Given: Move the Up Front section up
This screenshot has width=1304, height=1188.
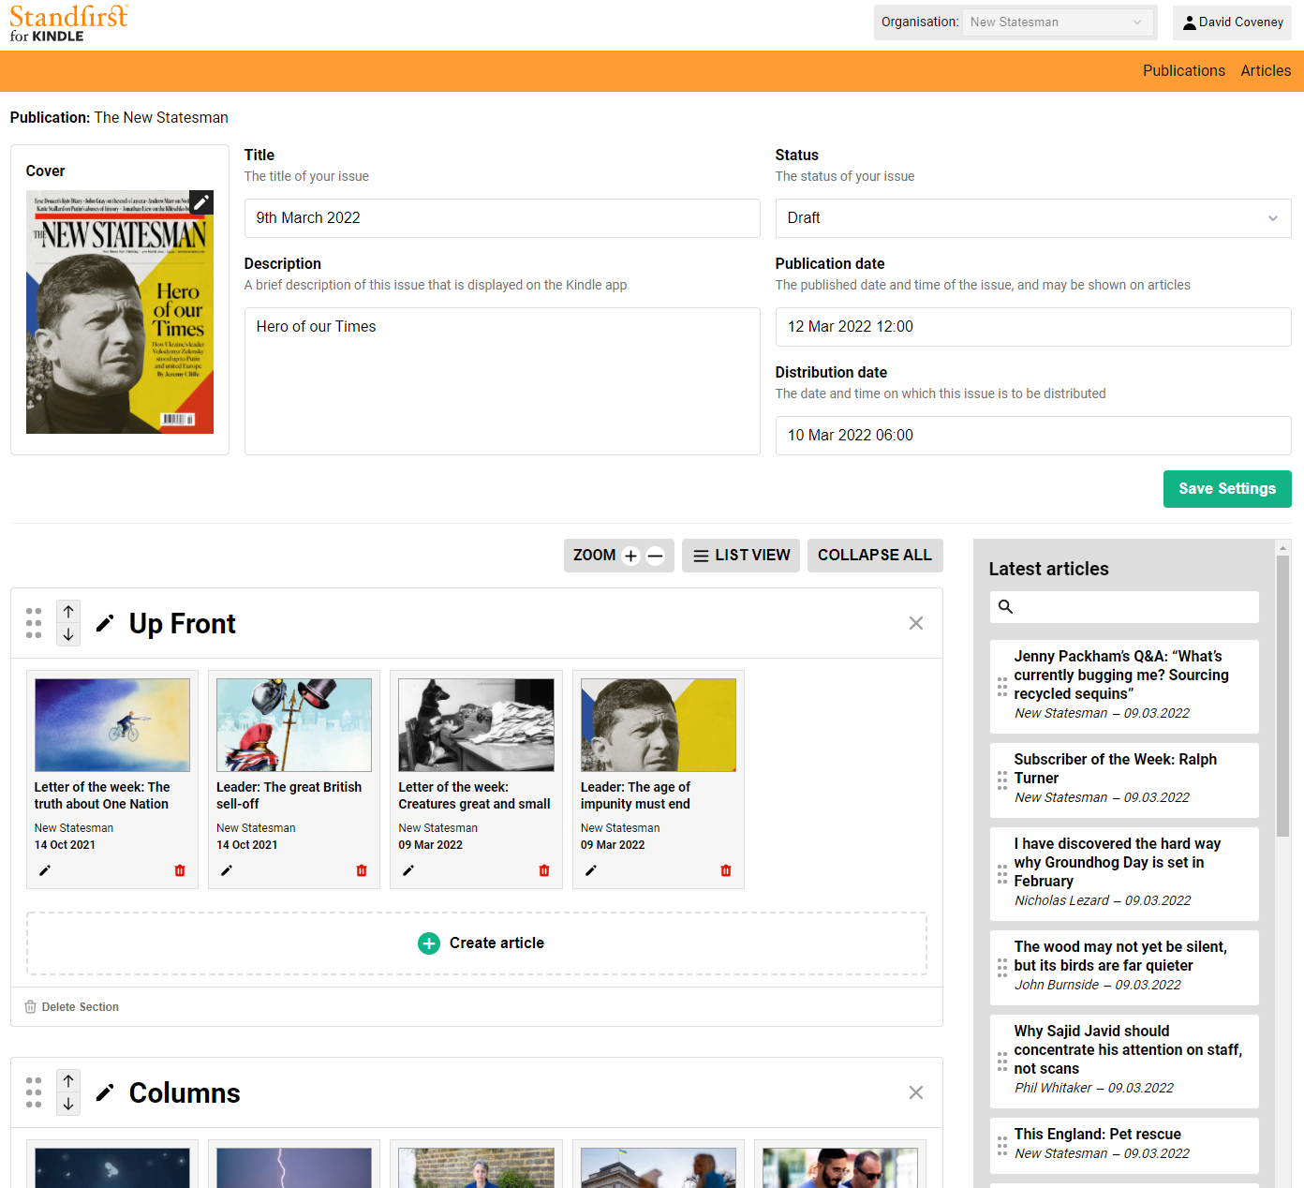Looking at the screenshot, I should pyautogui.click(x=68, y=612).
